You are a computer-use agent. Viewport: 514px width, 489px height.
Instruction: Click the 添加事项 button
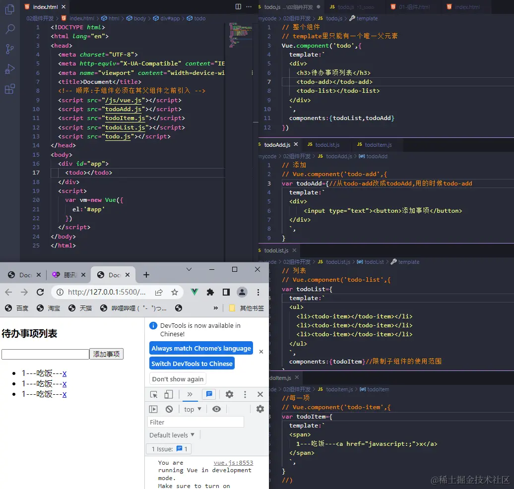click(106, 354)
